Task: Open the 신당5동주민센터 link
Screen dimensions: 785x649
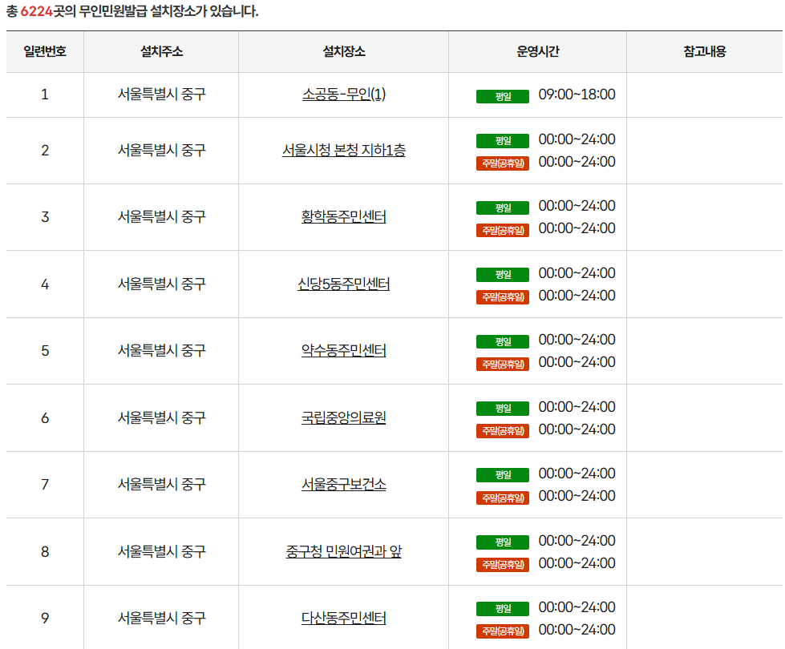Action: click(x=343, y=284)
